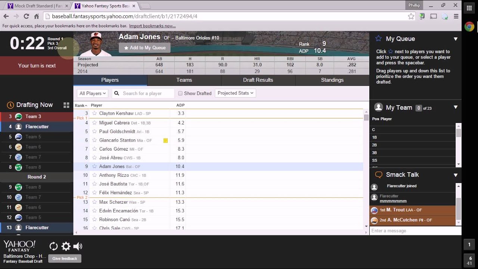Viewport: 478px width, 269px height.
Task: Star Robinson Canó to add to queue
Action: coord(94,220)
